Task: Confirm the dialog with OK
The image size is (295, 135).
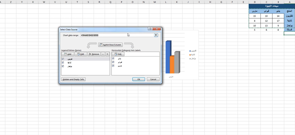Action: click(x=139, y=79)
